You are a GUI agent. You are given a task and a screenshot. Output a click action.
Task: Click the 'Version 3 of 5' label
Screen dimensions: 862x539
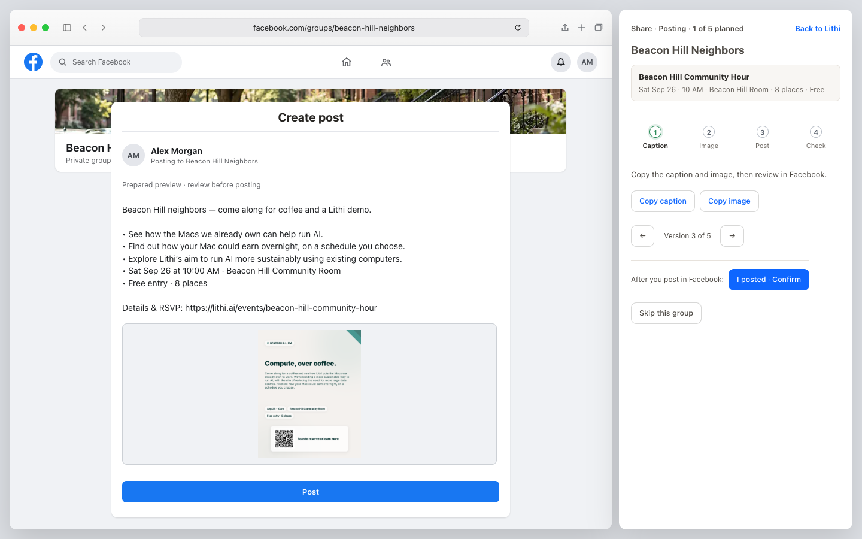[x=687, y=236]
